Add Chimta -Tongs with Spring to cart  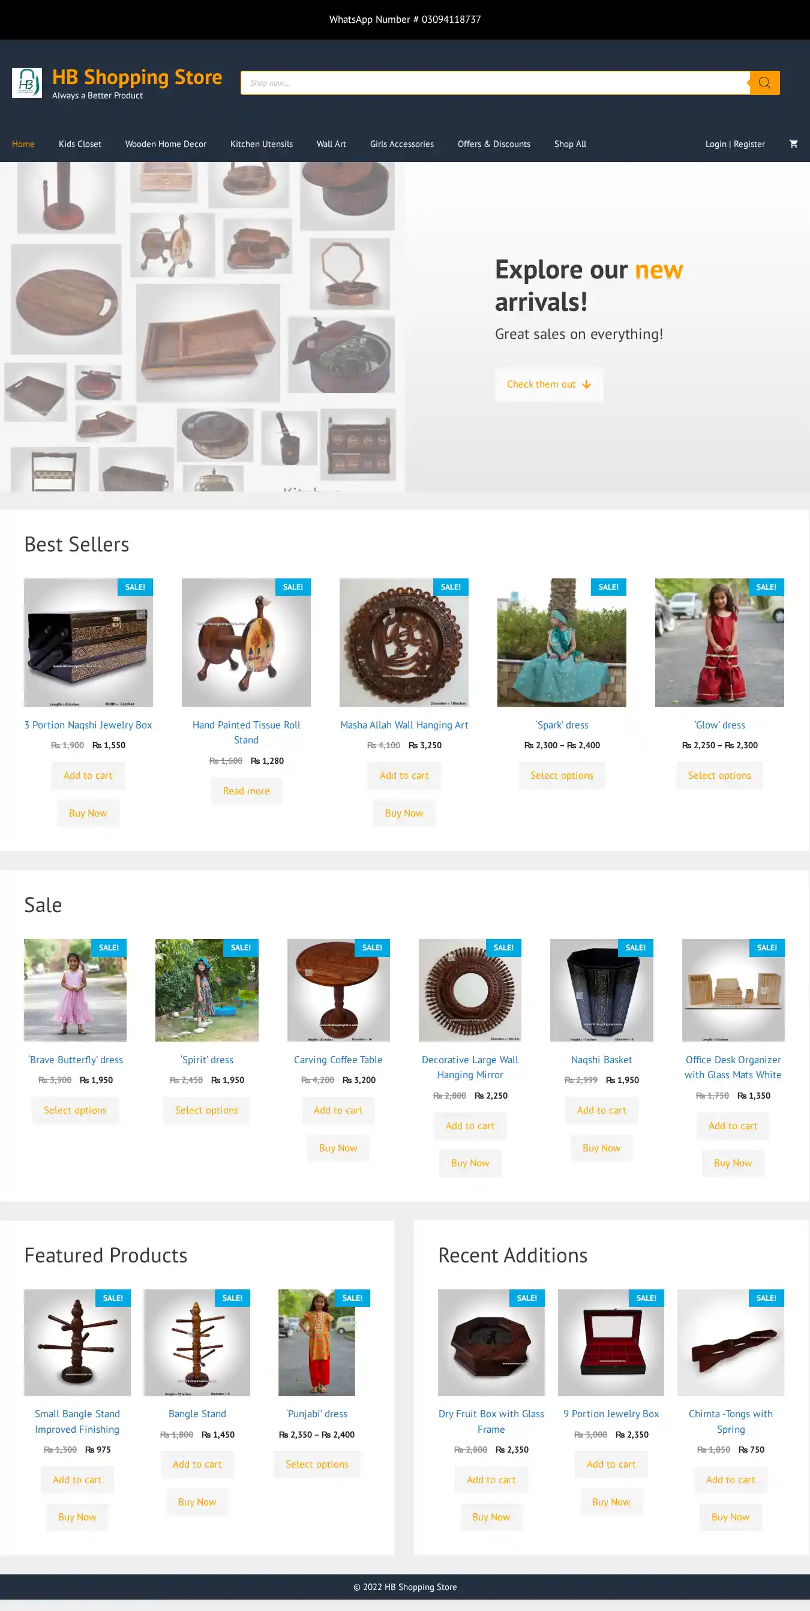click(x=731, y=1480)
